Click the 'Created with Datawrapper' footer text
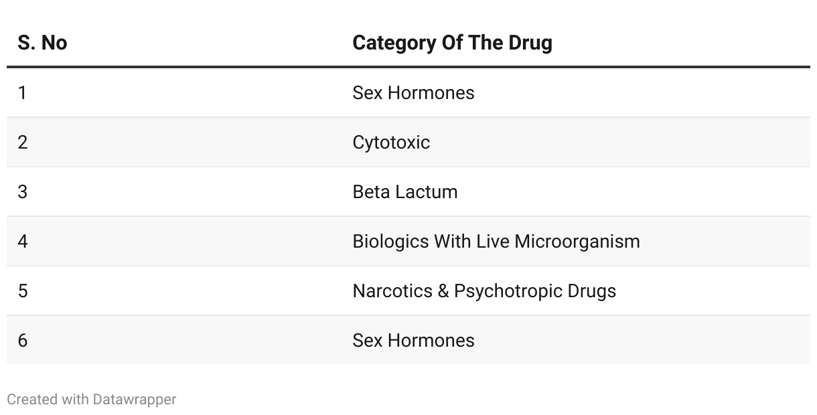This screenshot has height=415, width=817. 92,400
